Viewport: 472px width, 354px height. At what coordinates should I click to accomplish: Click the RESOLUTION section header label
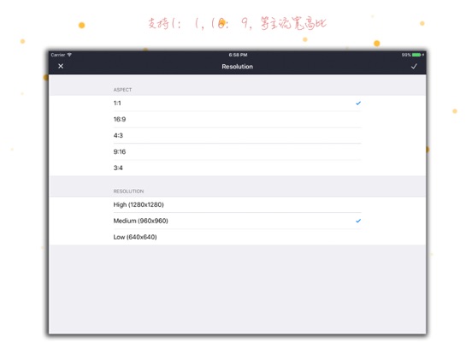[128, 192]
